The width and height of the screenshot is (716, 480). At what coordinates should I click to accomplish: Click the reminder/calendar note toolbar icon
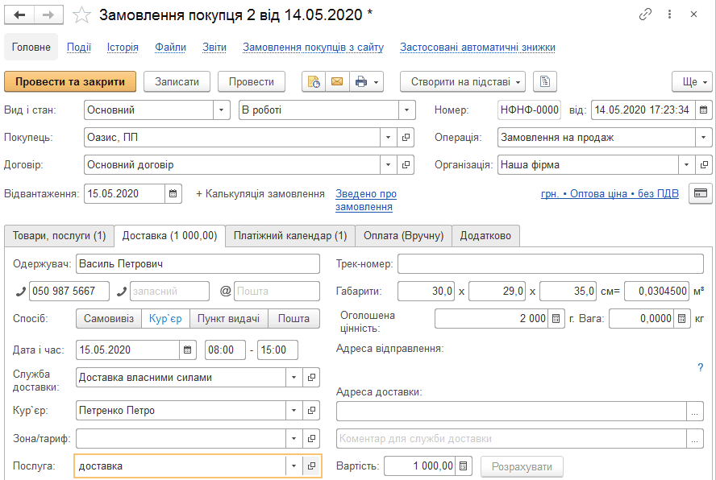(314, 82)
